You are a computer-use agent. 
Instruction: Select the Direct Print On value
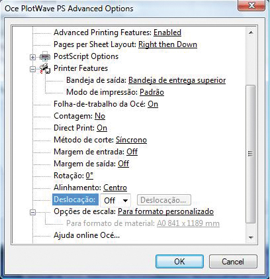point(102,128)
